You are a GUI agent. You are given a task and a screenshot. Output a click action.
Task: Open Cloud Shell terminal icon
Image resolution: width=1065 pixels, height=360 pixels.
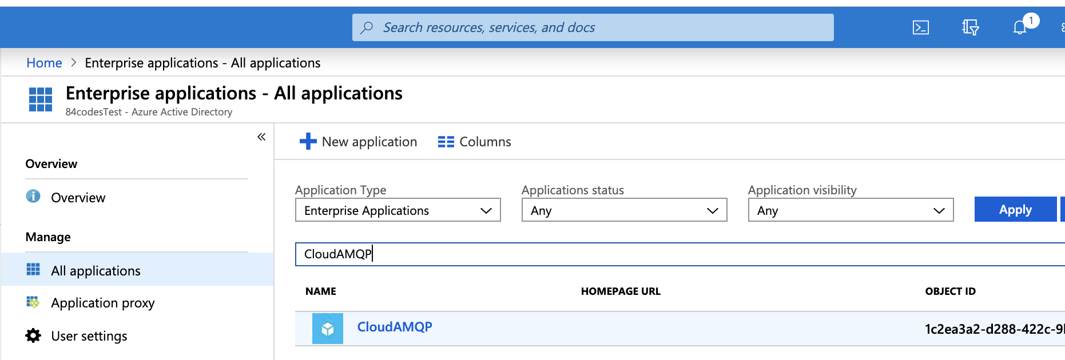(x=920, y=27)
